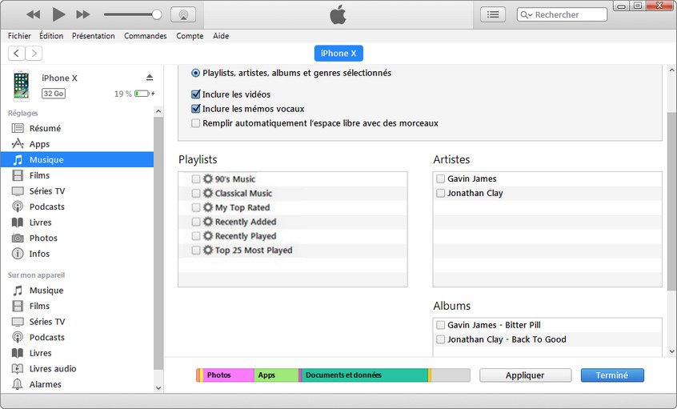Uncheck Inclure les vidéos

pos(195,94)
